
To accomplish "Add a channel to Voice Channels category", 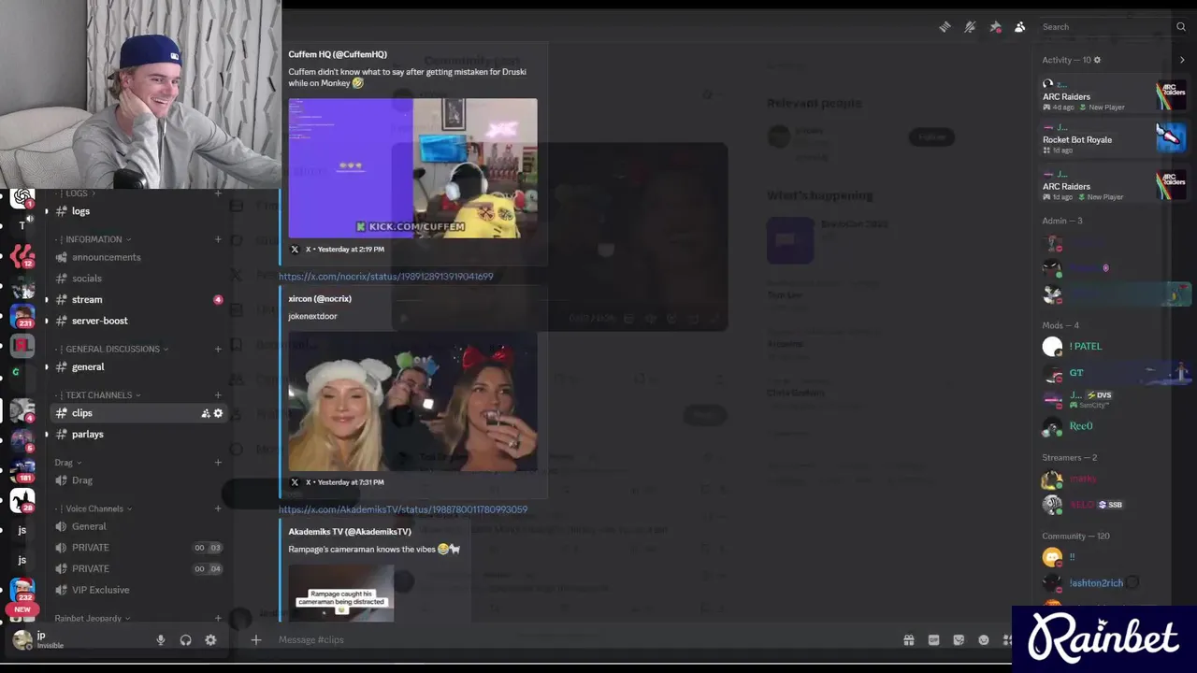I will [x=218, y=508].
